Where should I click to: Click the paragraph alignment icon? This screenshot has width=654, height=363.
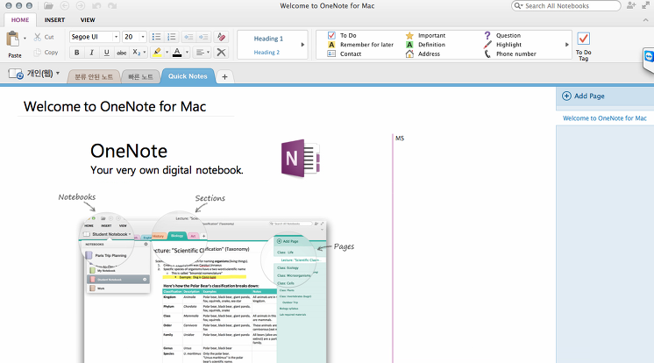click(x=200, y=52)
